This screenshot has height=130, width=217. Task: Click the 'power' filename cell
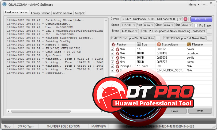click(191, 49)
